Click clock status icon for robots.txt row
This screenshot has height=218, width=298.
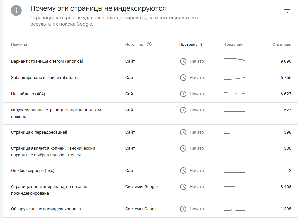183,78
